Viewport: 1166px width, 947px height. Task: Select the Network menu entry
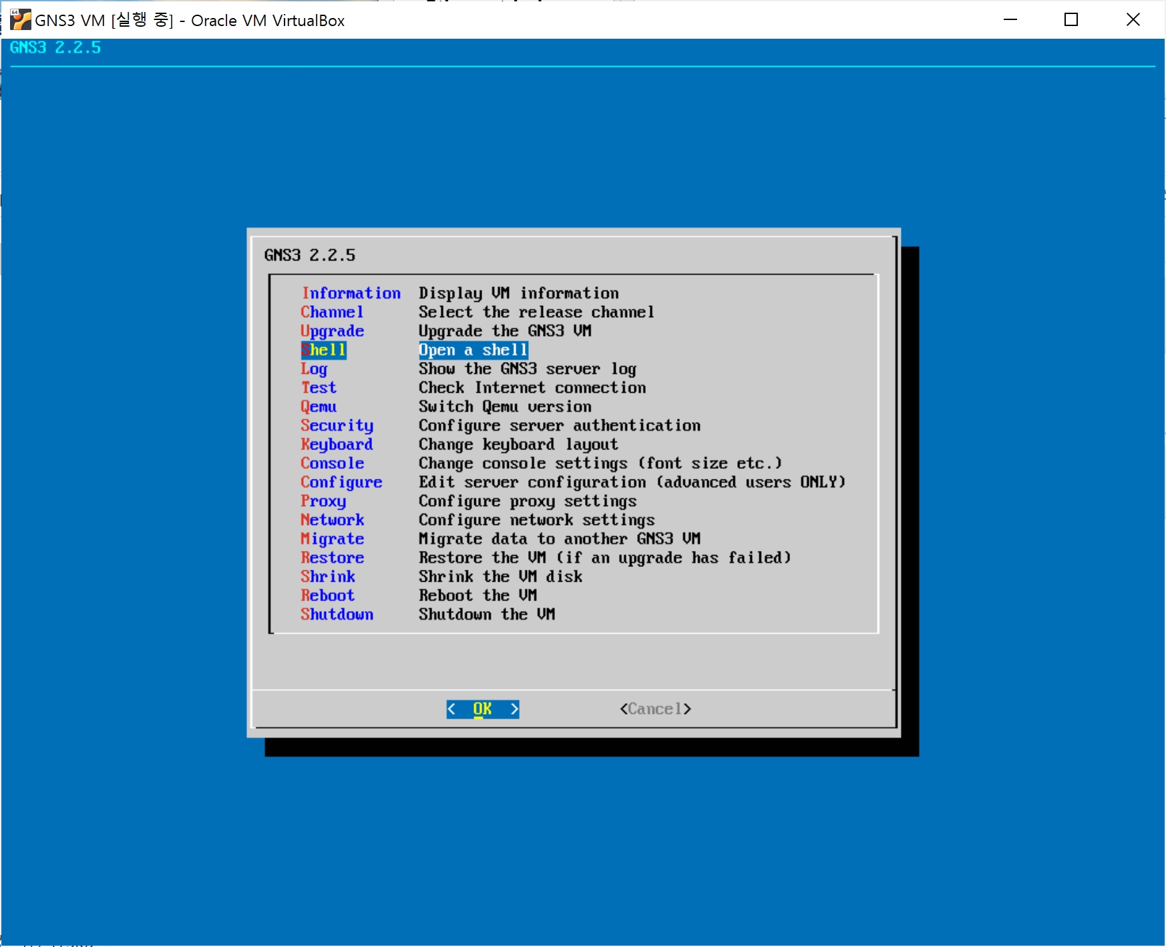coord(333,520)
